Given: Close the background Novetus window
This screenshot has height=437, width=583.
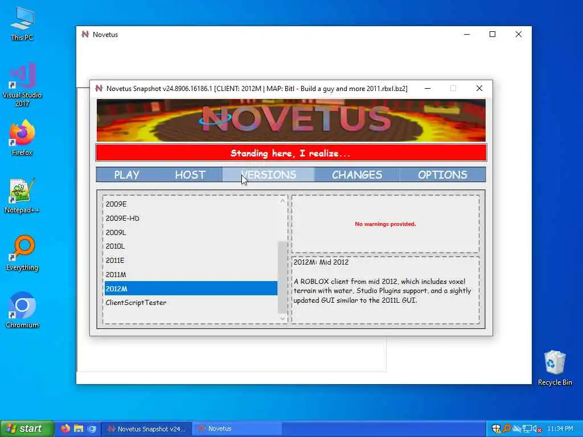Looking at the screenshot, I should (x=518, y=34).
